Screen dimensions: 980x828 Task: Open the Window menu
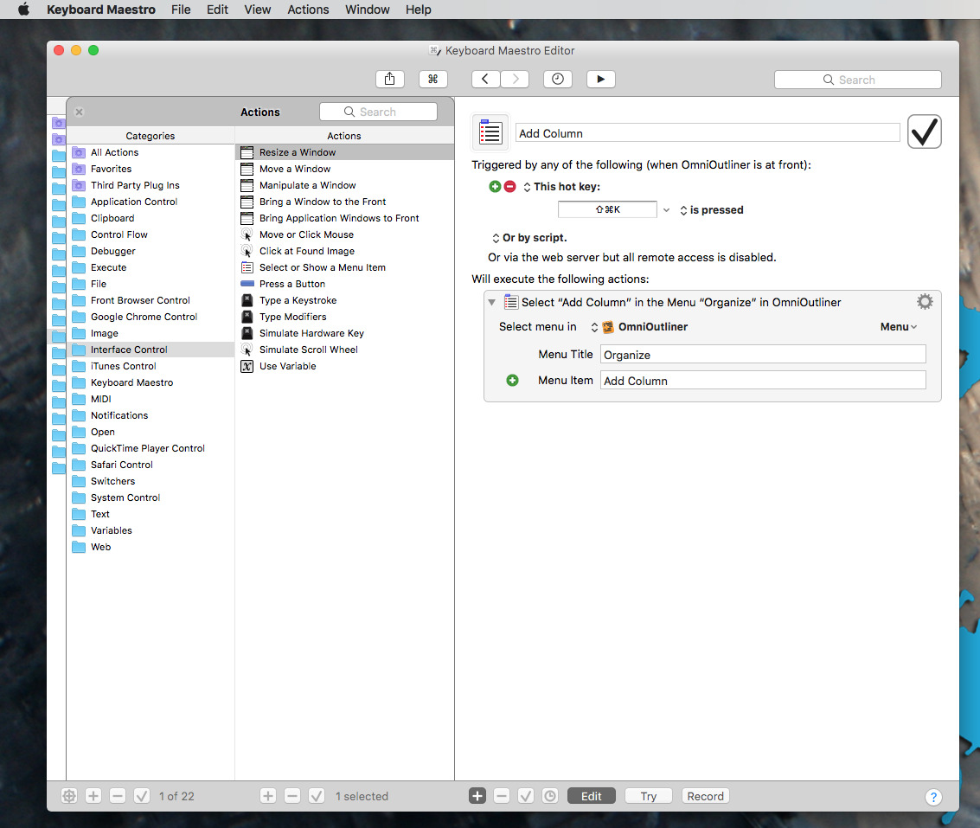coord(368,10)
